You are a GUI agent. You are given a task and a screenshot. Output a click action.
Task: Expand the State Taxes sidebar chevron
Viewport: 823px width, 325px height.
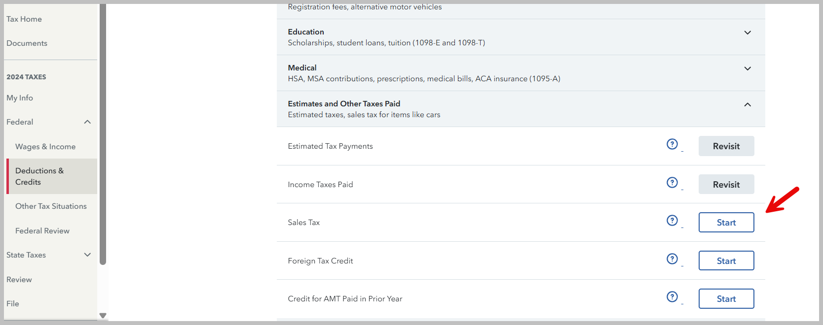(x=87, y=255)
